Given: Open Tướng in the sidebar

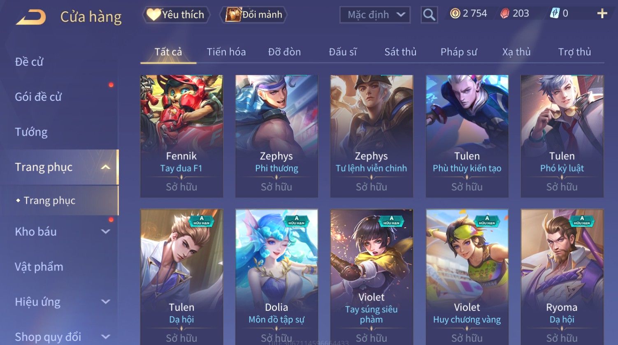Looking at the screenshot, I should (x=31, y=132).
